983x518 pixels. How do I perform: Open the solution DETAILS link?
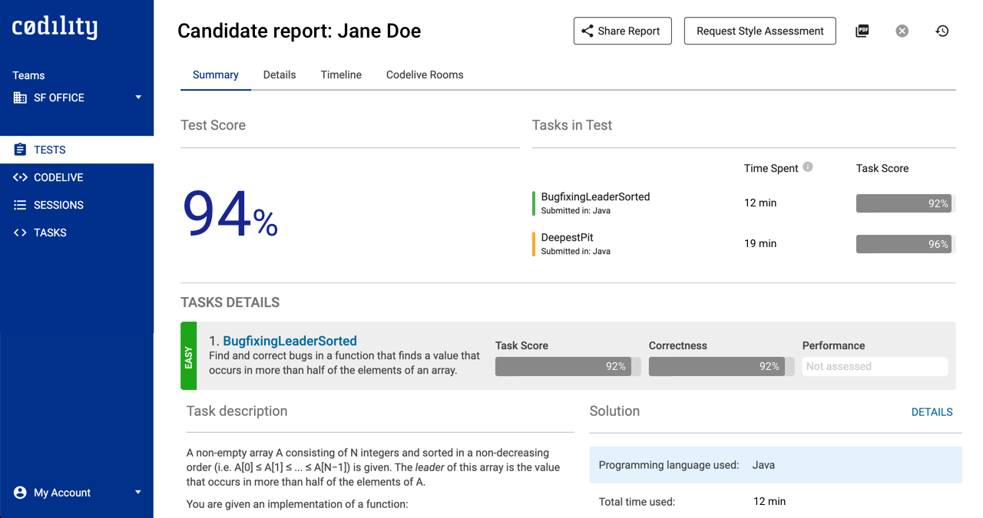click(932, 412)
